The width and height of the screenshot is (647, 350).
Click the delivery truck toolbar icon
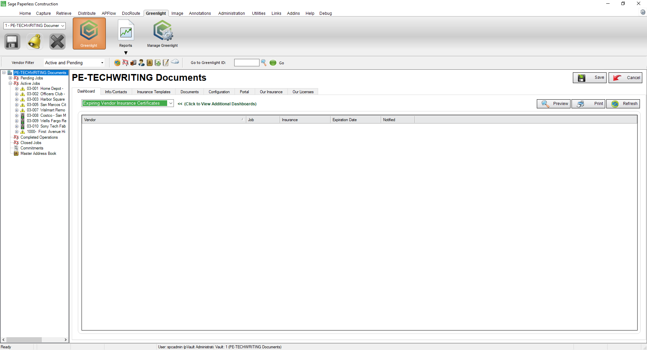click(x=133, y=63)
